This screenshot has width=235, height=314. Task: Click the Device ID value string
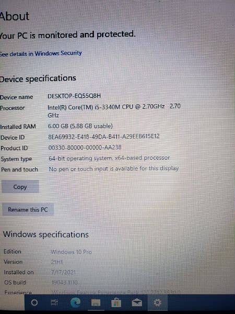tap(104, 137)
